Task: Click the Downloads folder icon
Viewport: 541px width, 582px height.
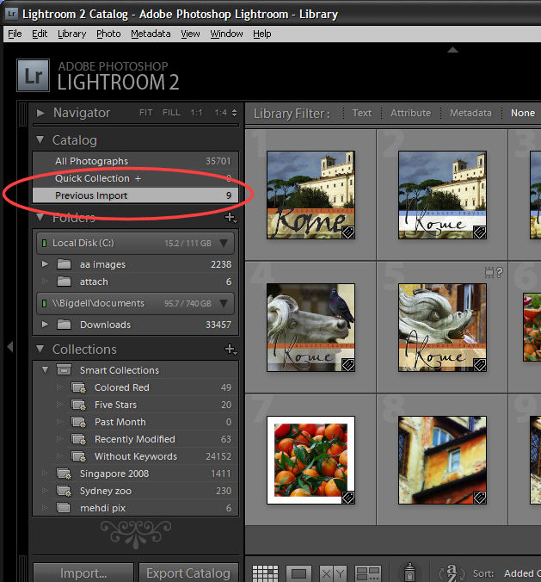Action: click(64, 325)
